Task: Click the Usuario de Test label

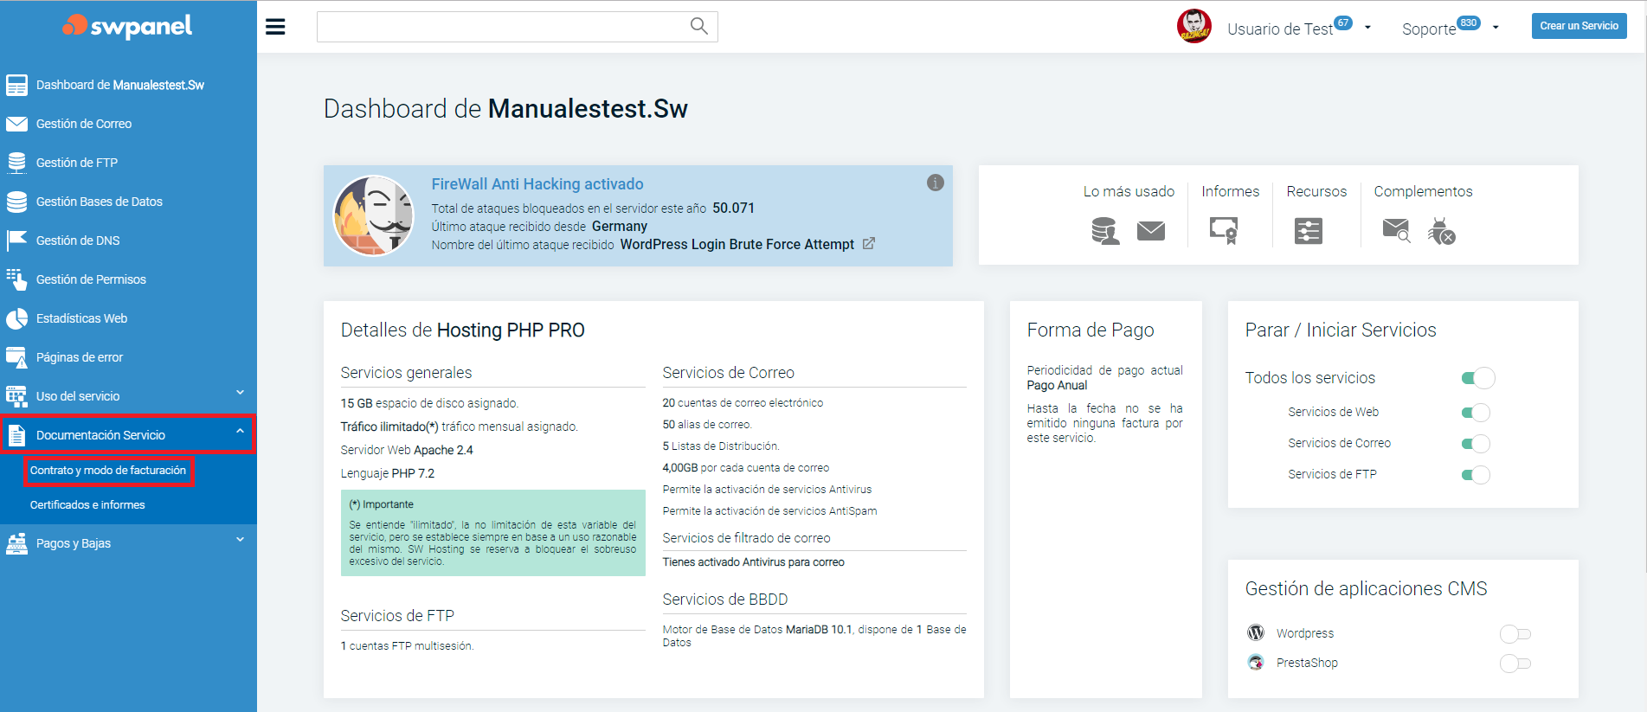Action: 1280,29
